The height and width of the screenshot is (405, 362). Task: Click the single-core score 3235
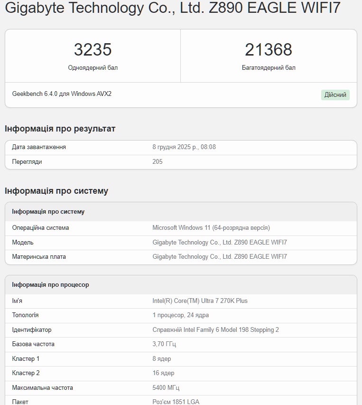coord(93,50)
